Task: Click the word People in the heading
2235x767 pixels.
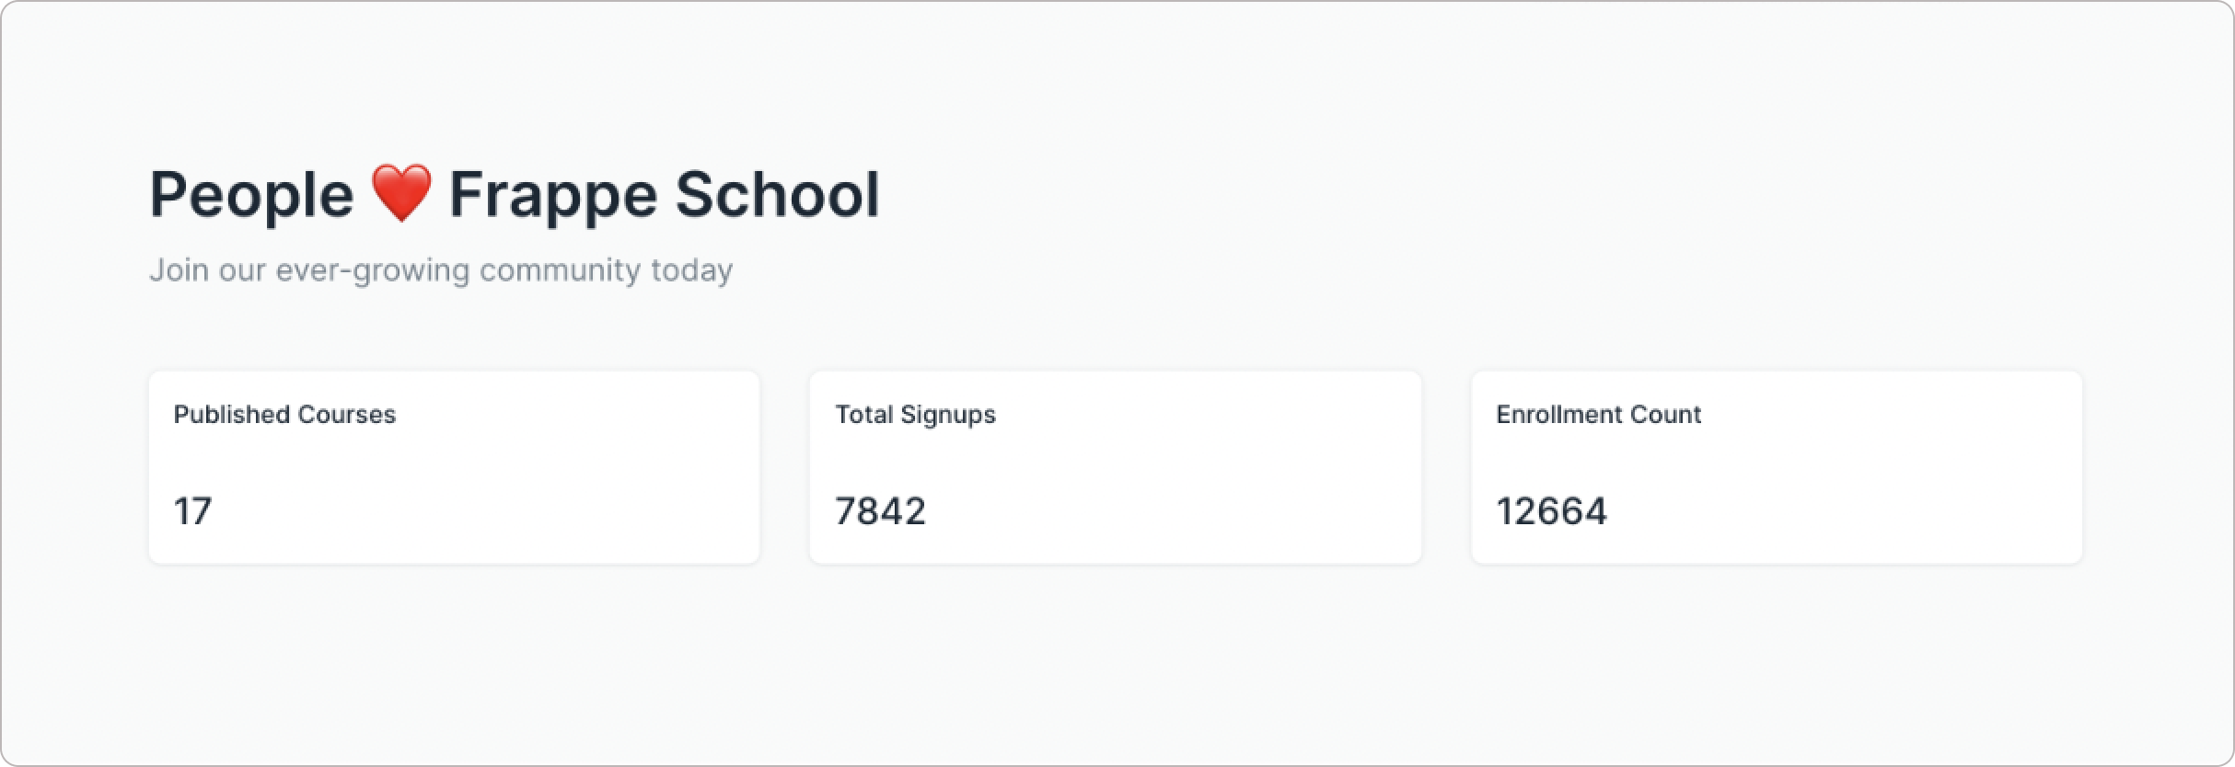Action: (x=251, y=196)
